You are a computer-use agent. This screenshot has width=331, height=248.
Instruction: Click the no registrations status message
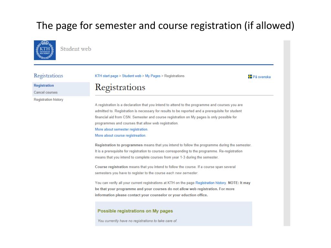coord(137,221)
